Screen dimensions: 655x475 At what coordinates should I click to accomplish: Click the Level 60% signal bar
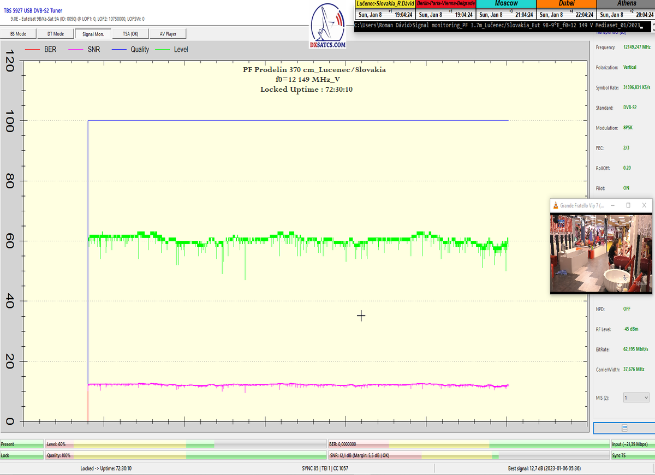point(186,444)
